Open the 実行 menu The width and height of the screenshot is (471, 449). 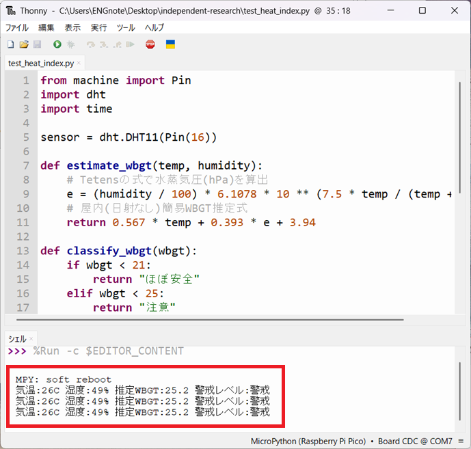coord(99,27)
